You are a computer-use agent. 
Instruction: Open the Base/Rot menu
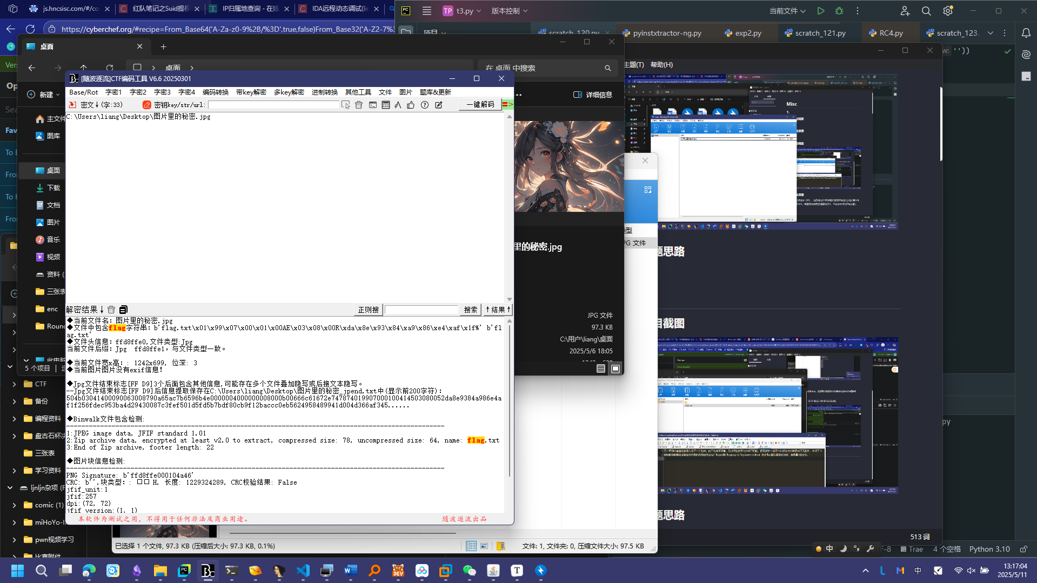pyautogui.click(x=84, y=92)
